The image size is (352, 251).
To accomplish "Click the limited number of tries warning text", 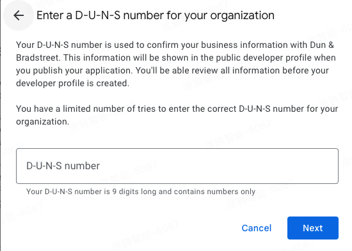I will click(x=177, y=115).
